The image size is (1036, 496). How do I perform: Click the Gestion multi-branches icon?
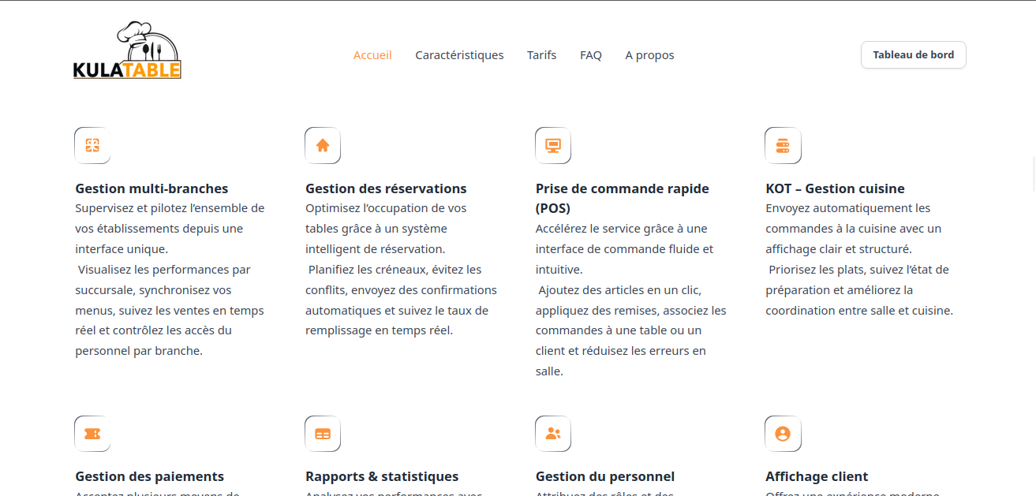click(x=92, y=145)
